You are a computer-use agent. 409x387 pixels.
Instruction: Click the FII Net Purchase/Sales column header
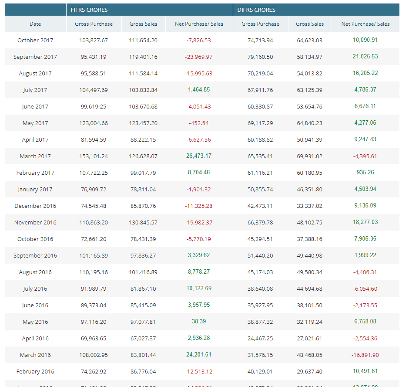tap(199, 24)
